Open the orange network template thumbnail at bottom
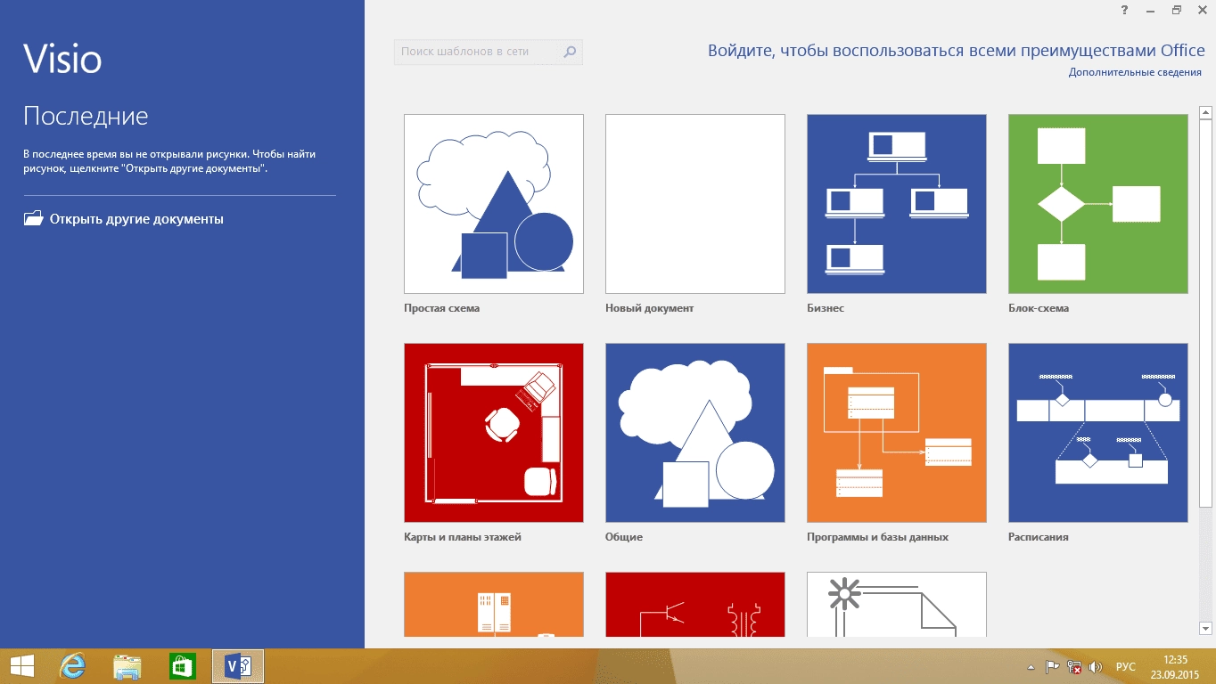The image size is (1216, 684). pos(494,605)
